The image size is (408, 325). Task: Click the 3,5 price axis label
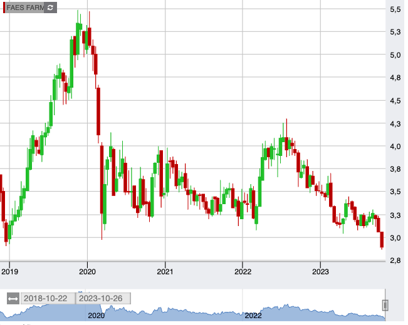tap(395, 192)
